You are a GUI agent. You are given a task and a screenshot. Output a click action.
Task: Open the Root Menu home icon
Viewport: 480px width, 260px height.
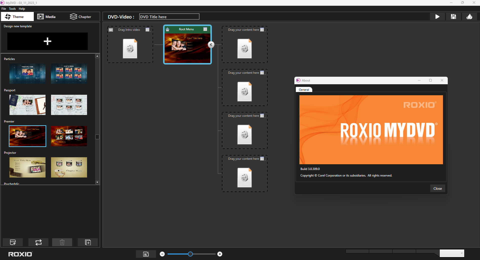(168, 29)
